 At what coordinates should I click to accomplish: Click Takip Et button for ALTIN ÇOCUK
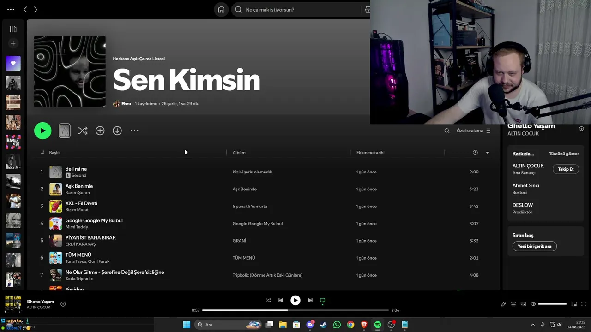tap(566, 169)
